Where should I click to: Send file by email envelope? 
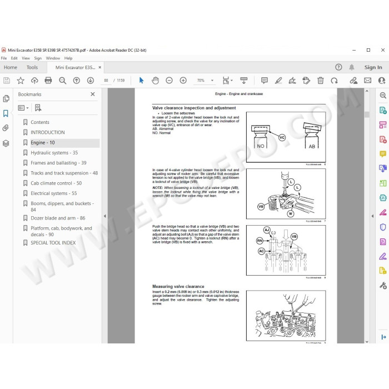[x=368, y=81]
